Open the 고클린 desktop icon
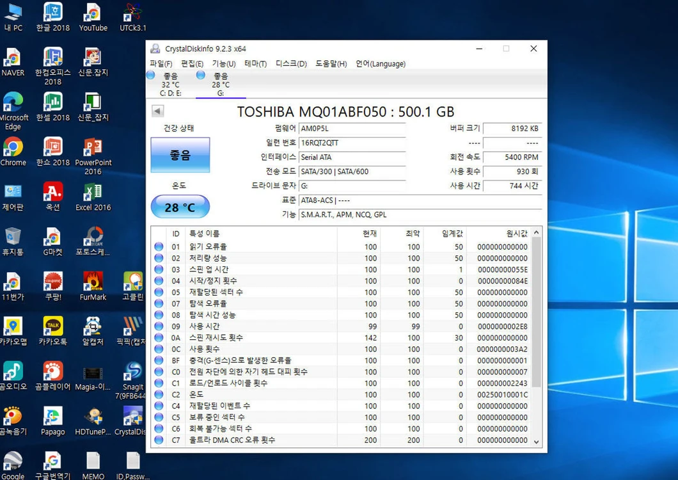678x480 pixels. pos(133,287)
